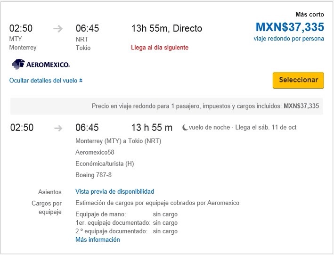Click the Aeromexico airline logo
This screenshot has height=255, width=334.
click(41, 64)
